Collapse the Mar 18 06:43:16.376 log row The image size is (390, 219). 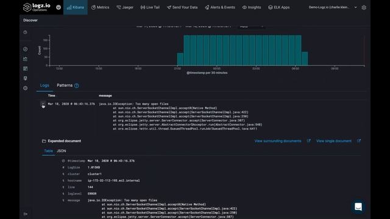[43, 104]
